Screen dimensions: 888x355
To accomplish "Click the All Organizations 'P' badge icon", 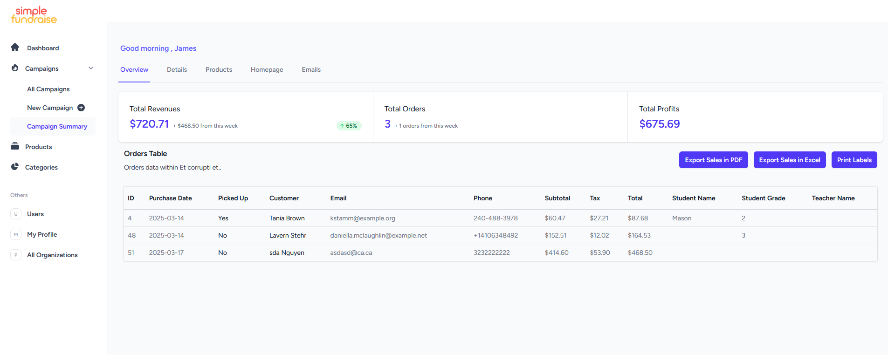I will click(16, 255).
